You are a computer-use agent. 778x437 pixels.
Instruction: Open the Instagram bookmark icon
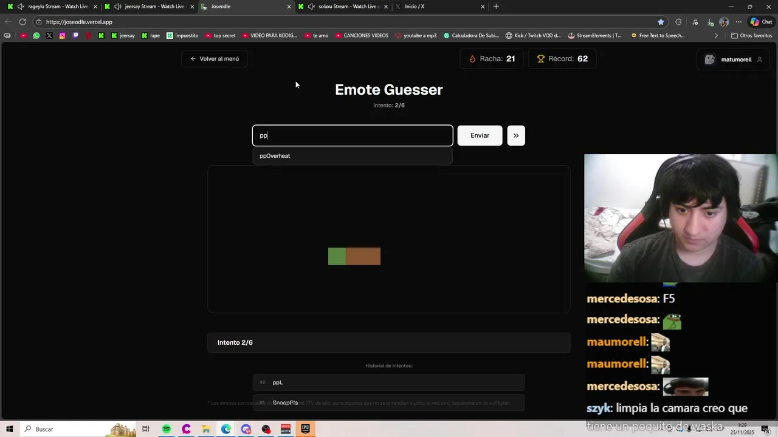[62, 36]
